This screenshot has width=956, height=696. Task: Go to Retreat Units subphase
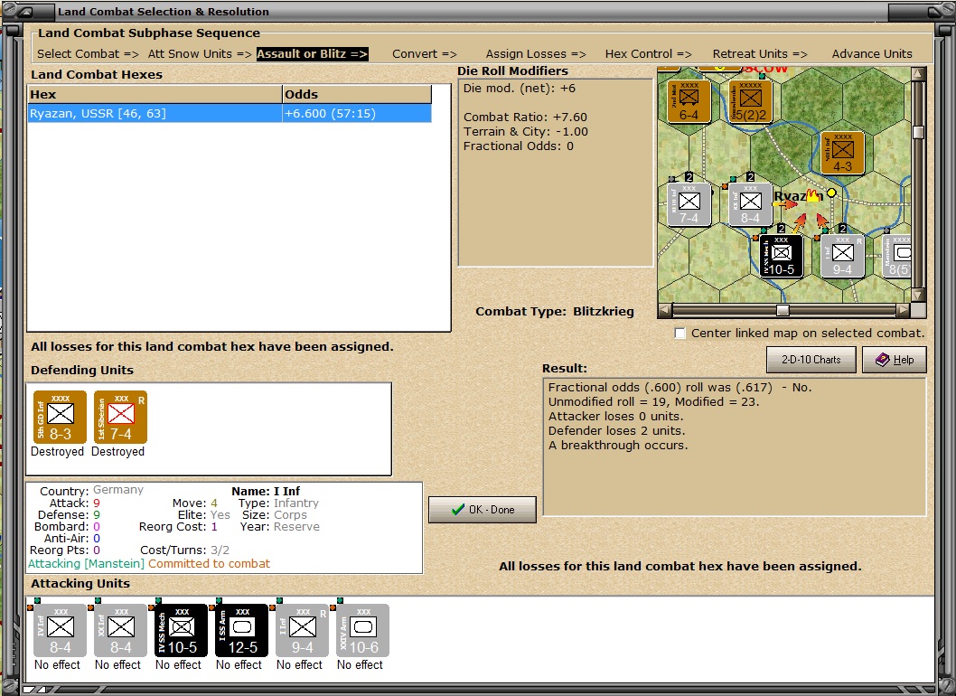[760, 53]
